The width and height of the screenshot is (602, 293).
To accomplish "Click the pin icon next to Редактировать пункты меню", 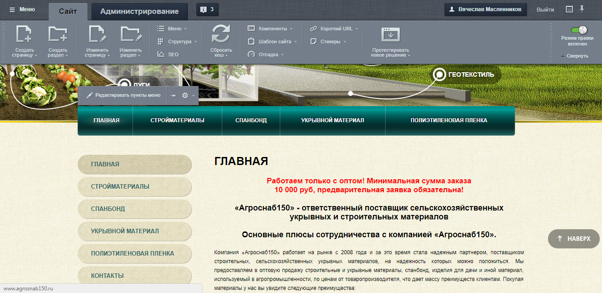I will click(173, 95).
